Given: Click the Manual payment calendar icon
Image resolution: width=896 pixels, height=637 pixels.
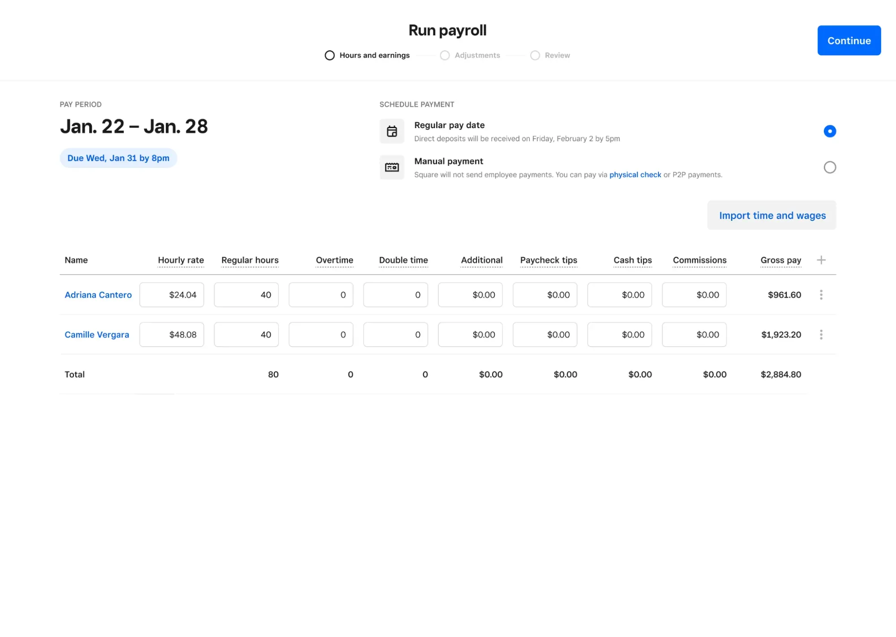Looking at the screenshot, I should 392,167.
